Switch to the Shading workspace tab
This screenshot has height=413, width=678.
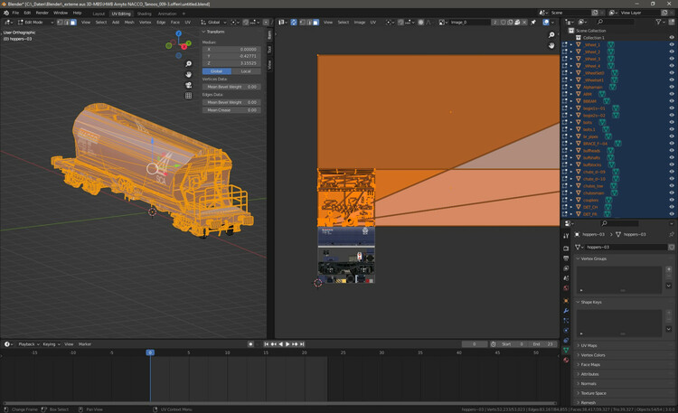click(144, 14)
